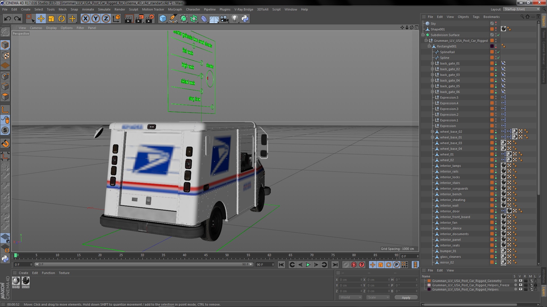The height and width of the screenshot is (307, 547).
Task: Open viewport Cameras menu
Action: coord(36,28)
